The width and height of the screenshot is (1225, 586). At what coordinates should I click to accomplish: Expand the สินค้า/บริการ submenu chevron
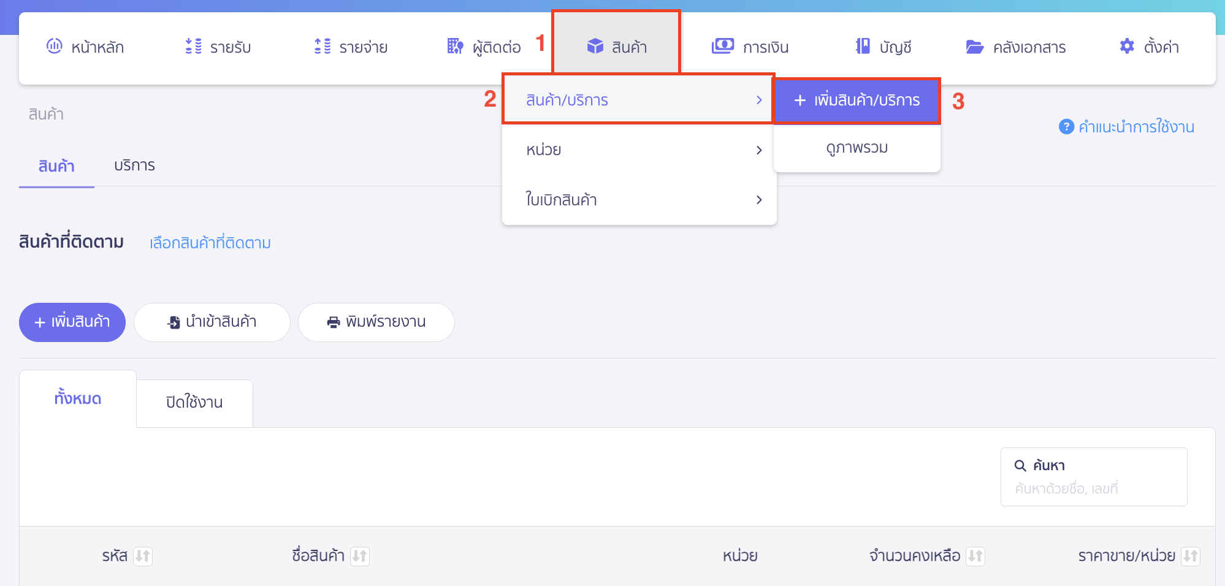tap(759, 100)
